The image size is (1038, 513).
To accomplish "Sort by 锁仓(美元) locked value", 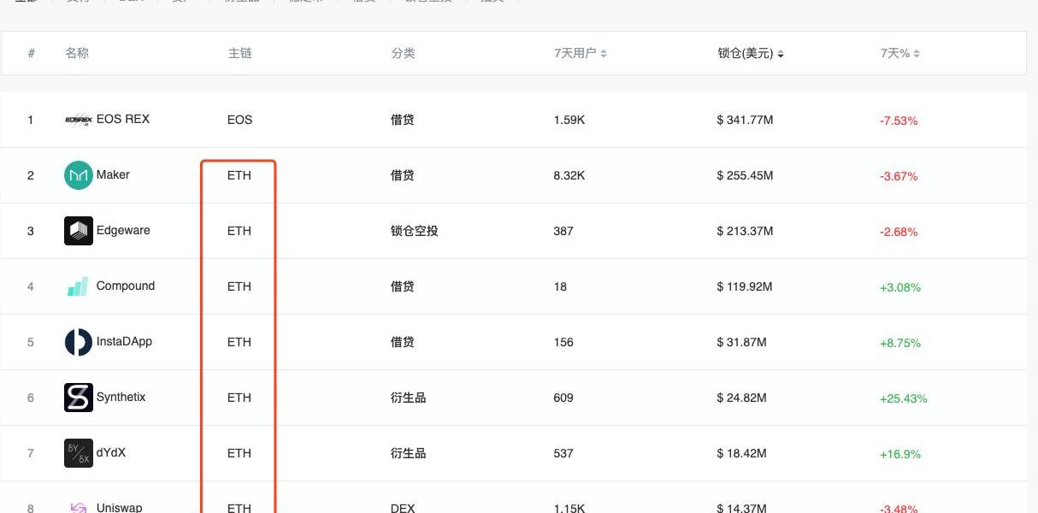I will 750,54.
